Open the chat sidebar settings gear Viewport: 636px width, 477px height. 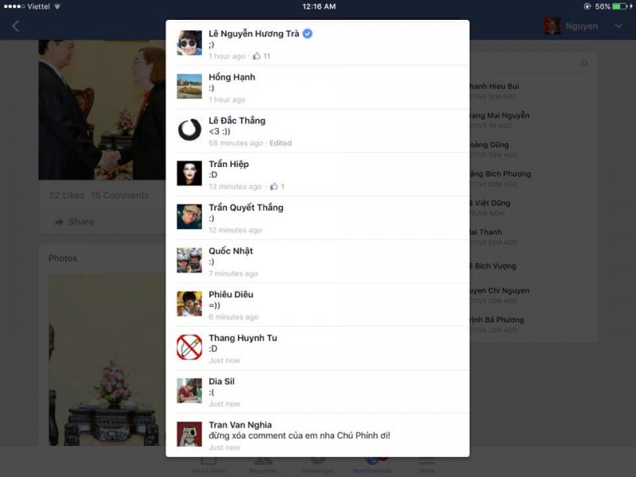(x=584, y=63)
